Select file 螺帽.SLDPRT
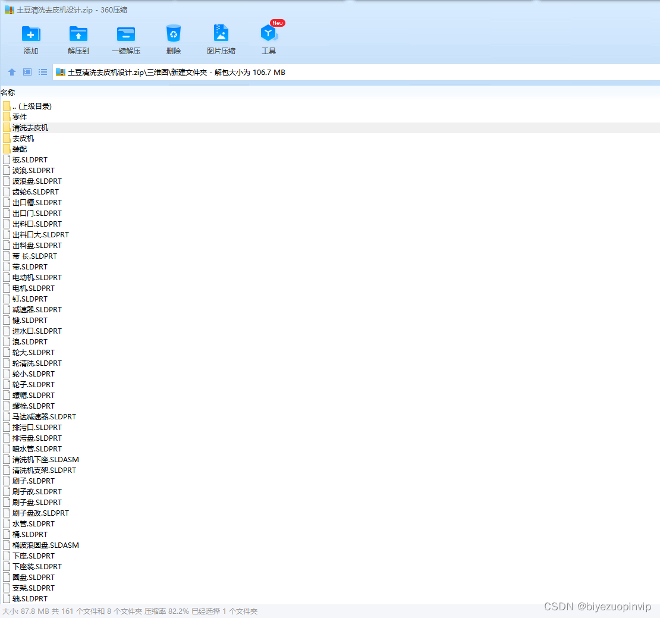 (34, 396)
